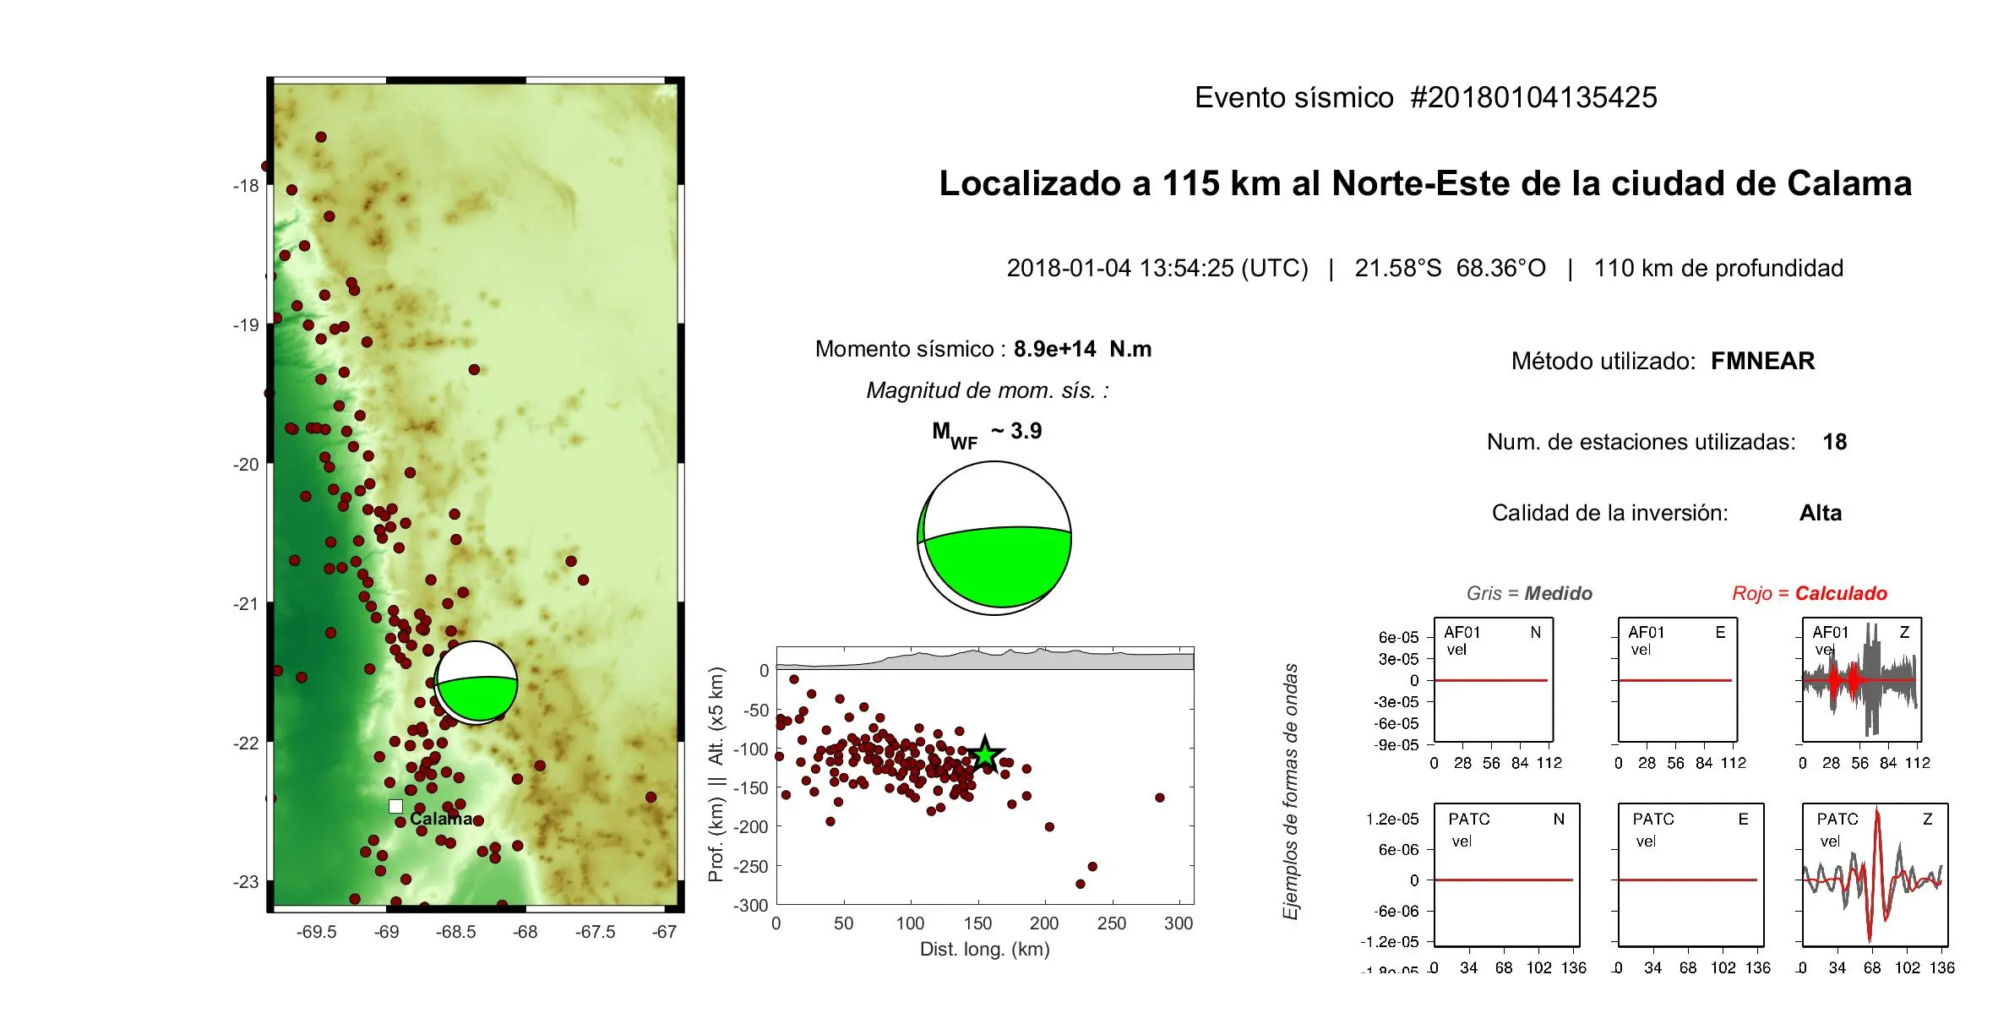The width and height of the screenshot is (2009, 1024).
Task: Click the large green focal mechanism diagram
Action: point(994,538)
